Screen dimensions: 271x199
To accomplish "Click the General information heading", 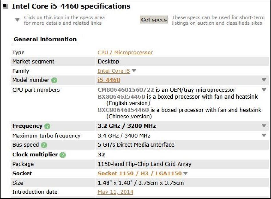I will [45, 39].
